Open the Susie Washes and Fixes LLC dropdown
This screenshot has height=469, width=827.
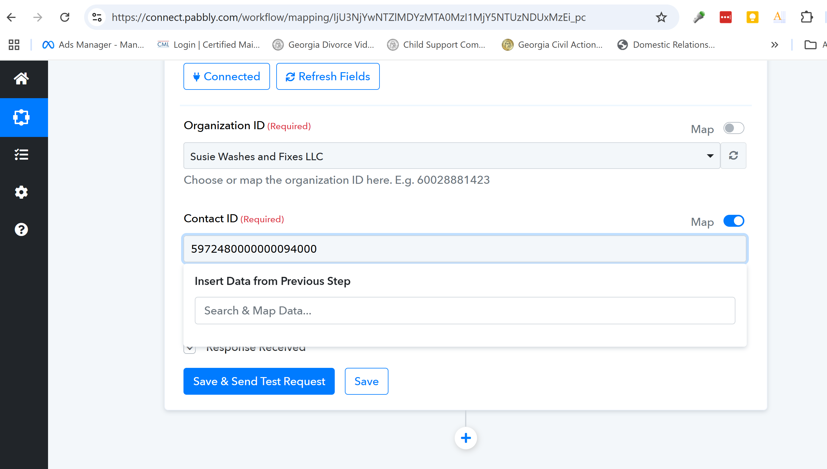[451, 156]
